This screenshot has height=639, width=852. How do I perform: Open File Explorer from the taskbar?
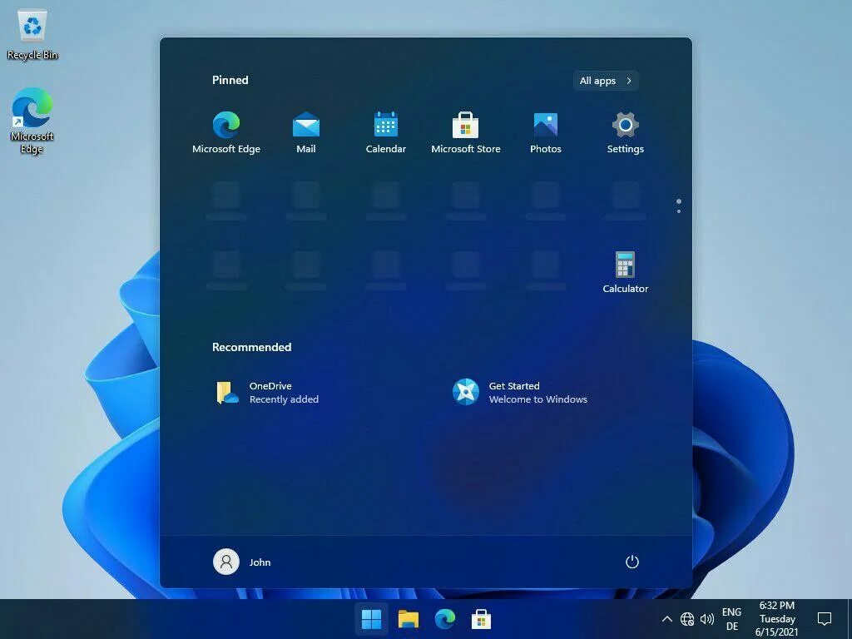click(x=408, y=619)
